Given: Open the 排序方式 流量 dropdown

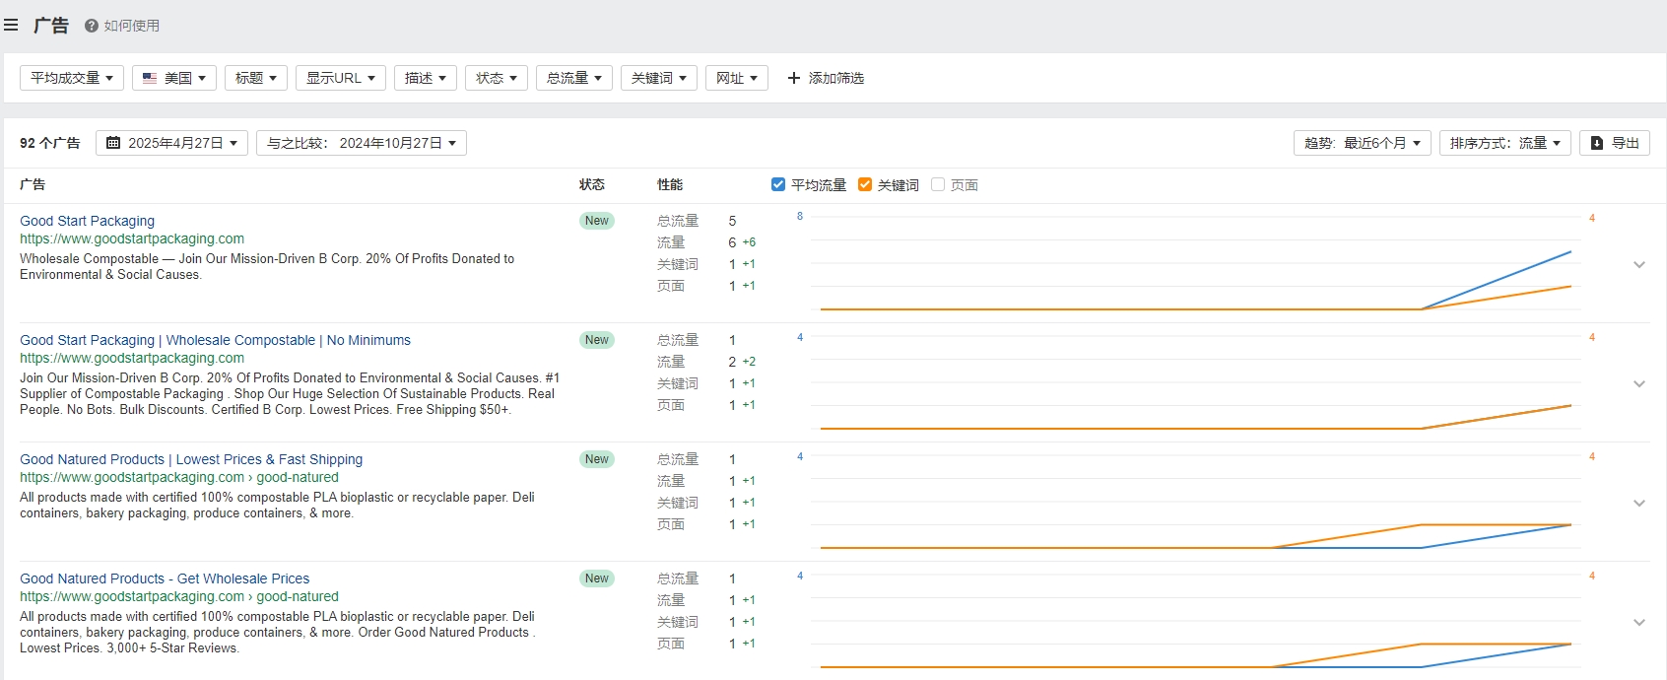Looking at the screenshot, I should point(1505,143).
